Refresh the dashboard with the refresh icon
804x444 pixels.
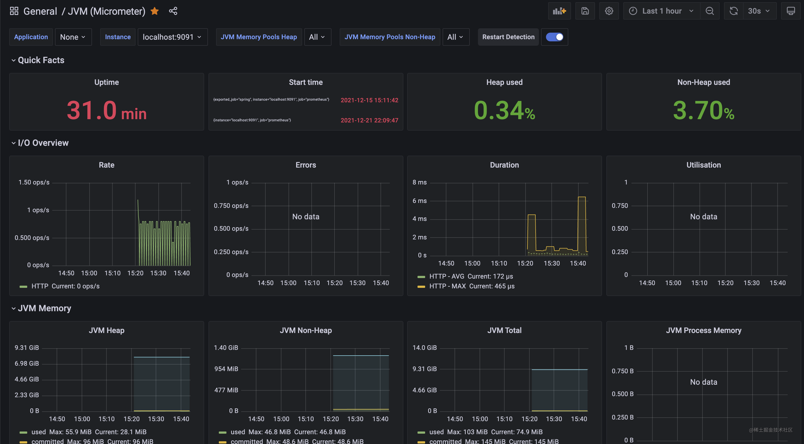coord(733,11)
